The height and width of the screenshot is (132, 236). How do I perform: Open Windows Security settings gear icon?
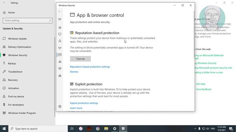pyautogui.click(x=60, y=107)
